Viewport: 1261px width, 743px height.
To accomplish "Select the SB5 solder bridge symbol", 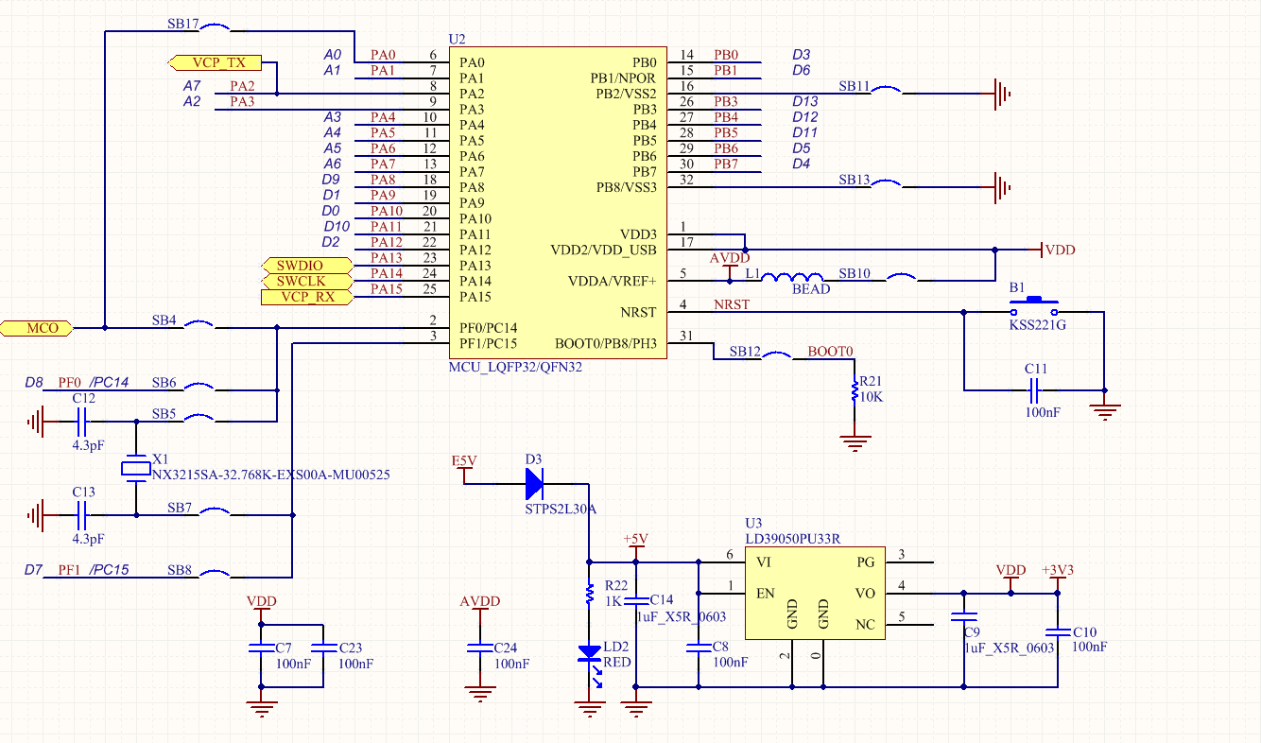I will coord(199,420).
